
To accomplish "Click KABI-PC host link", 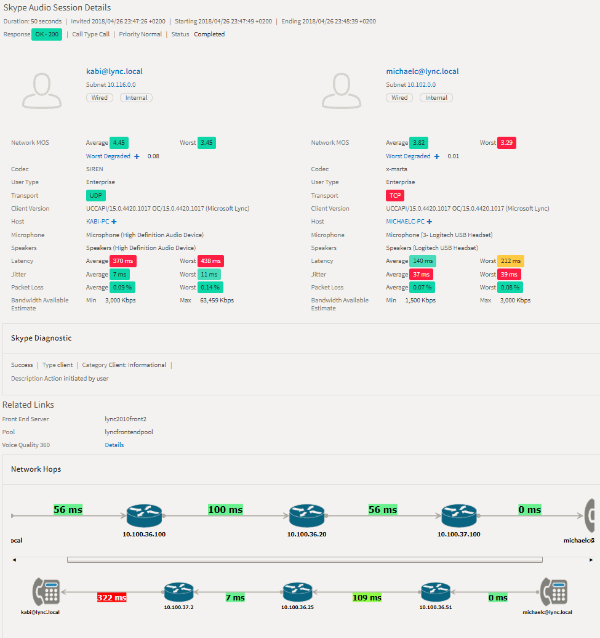I will (x=98, y=221).
